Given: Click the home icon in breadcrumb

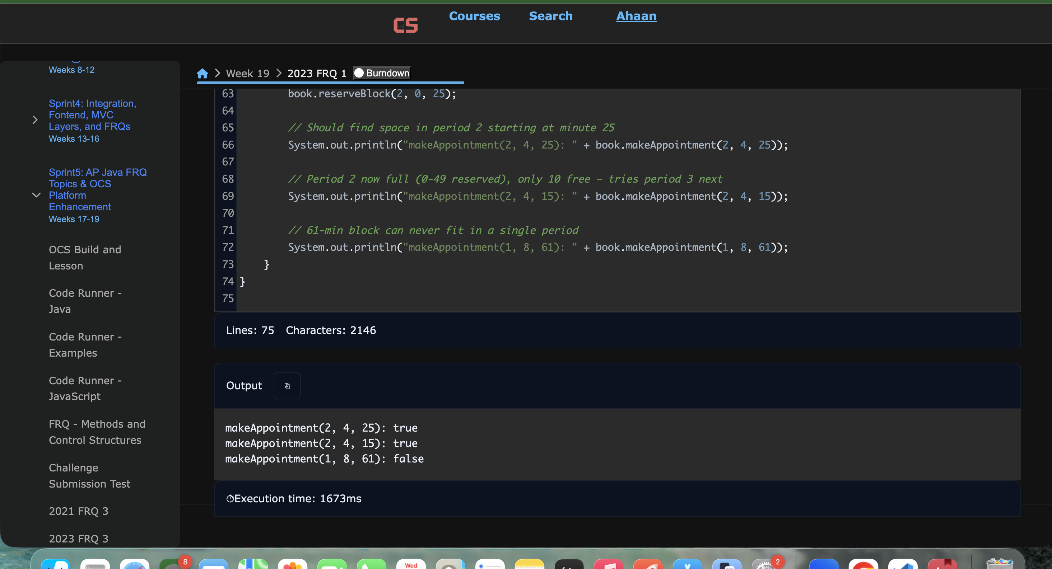Looking at the screenshot, I should 202,74.
